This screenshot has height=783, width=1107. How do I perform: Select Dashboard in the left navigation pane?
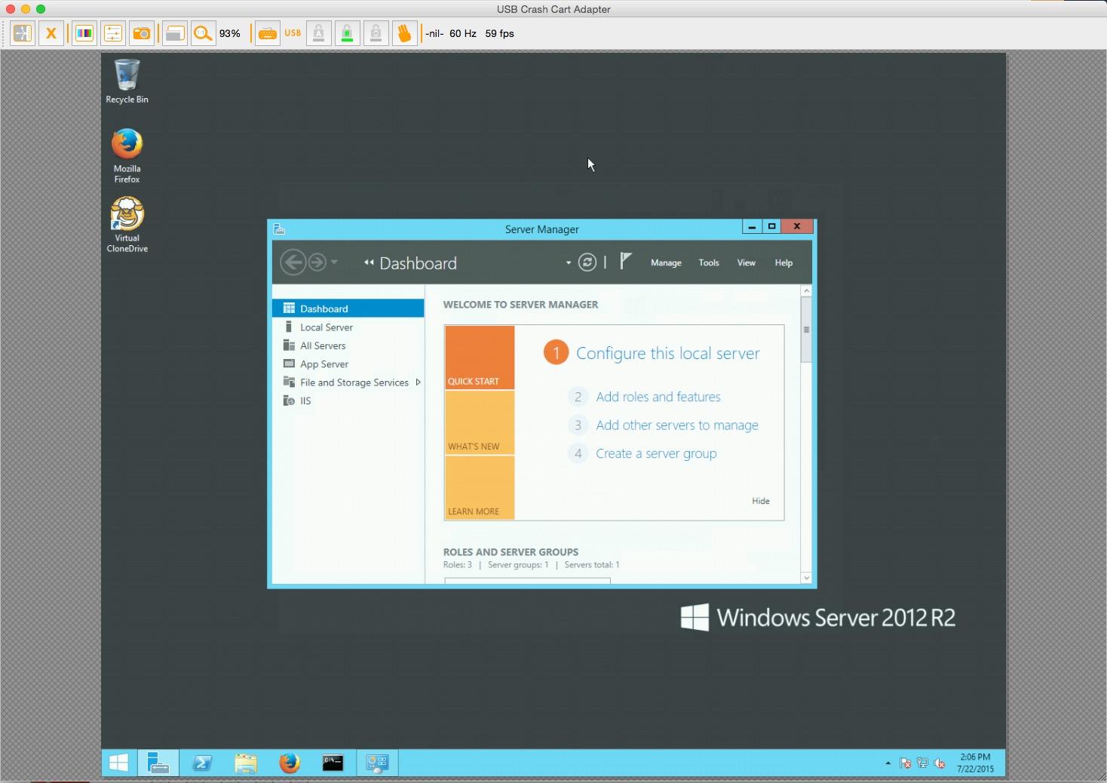coord(348,309)
